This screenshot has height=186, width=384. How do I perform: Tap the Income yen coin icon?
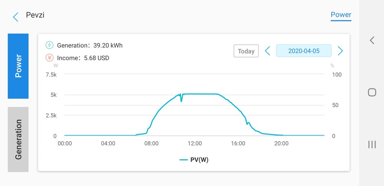[50, 58]
